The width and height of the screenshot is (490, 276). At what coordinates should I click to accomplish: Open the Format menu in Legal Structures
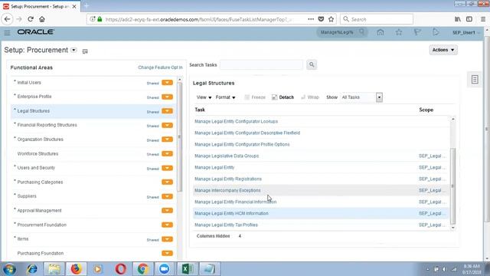point(225,97)
